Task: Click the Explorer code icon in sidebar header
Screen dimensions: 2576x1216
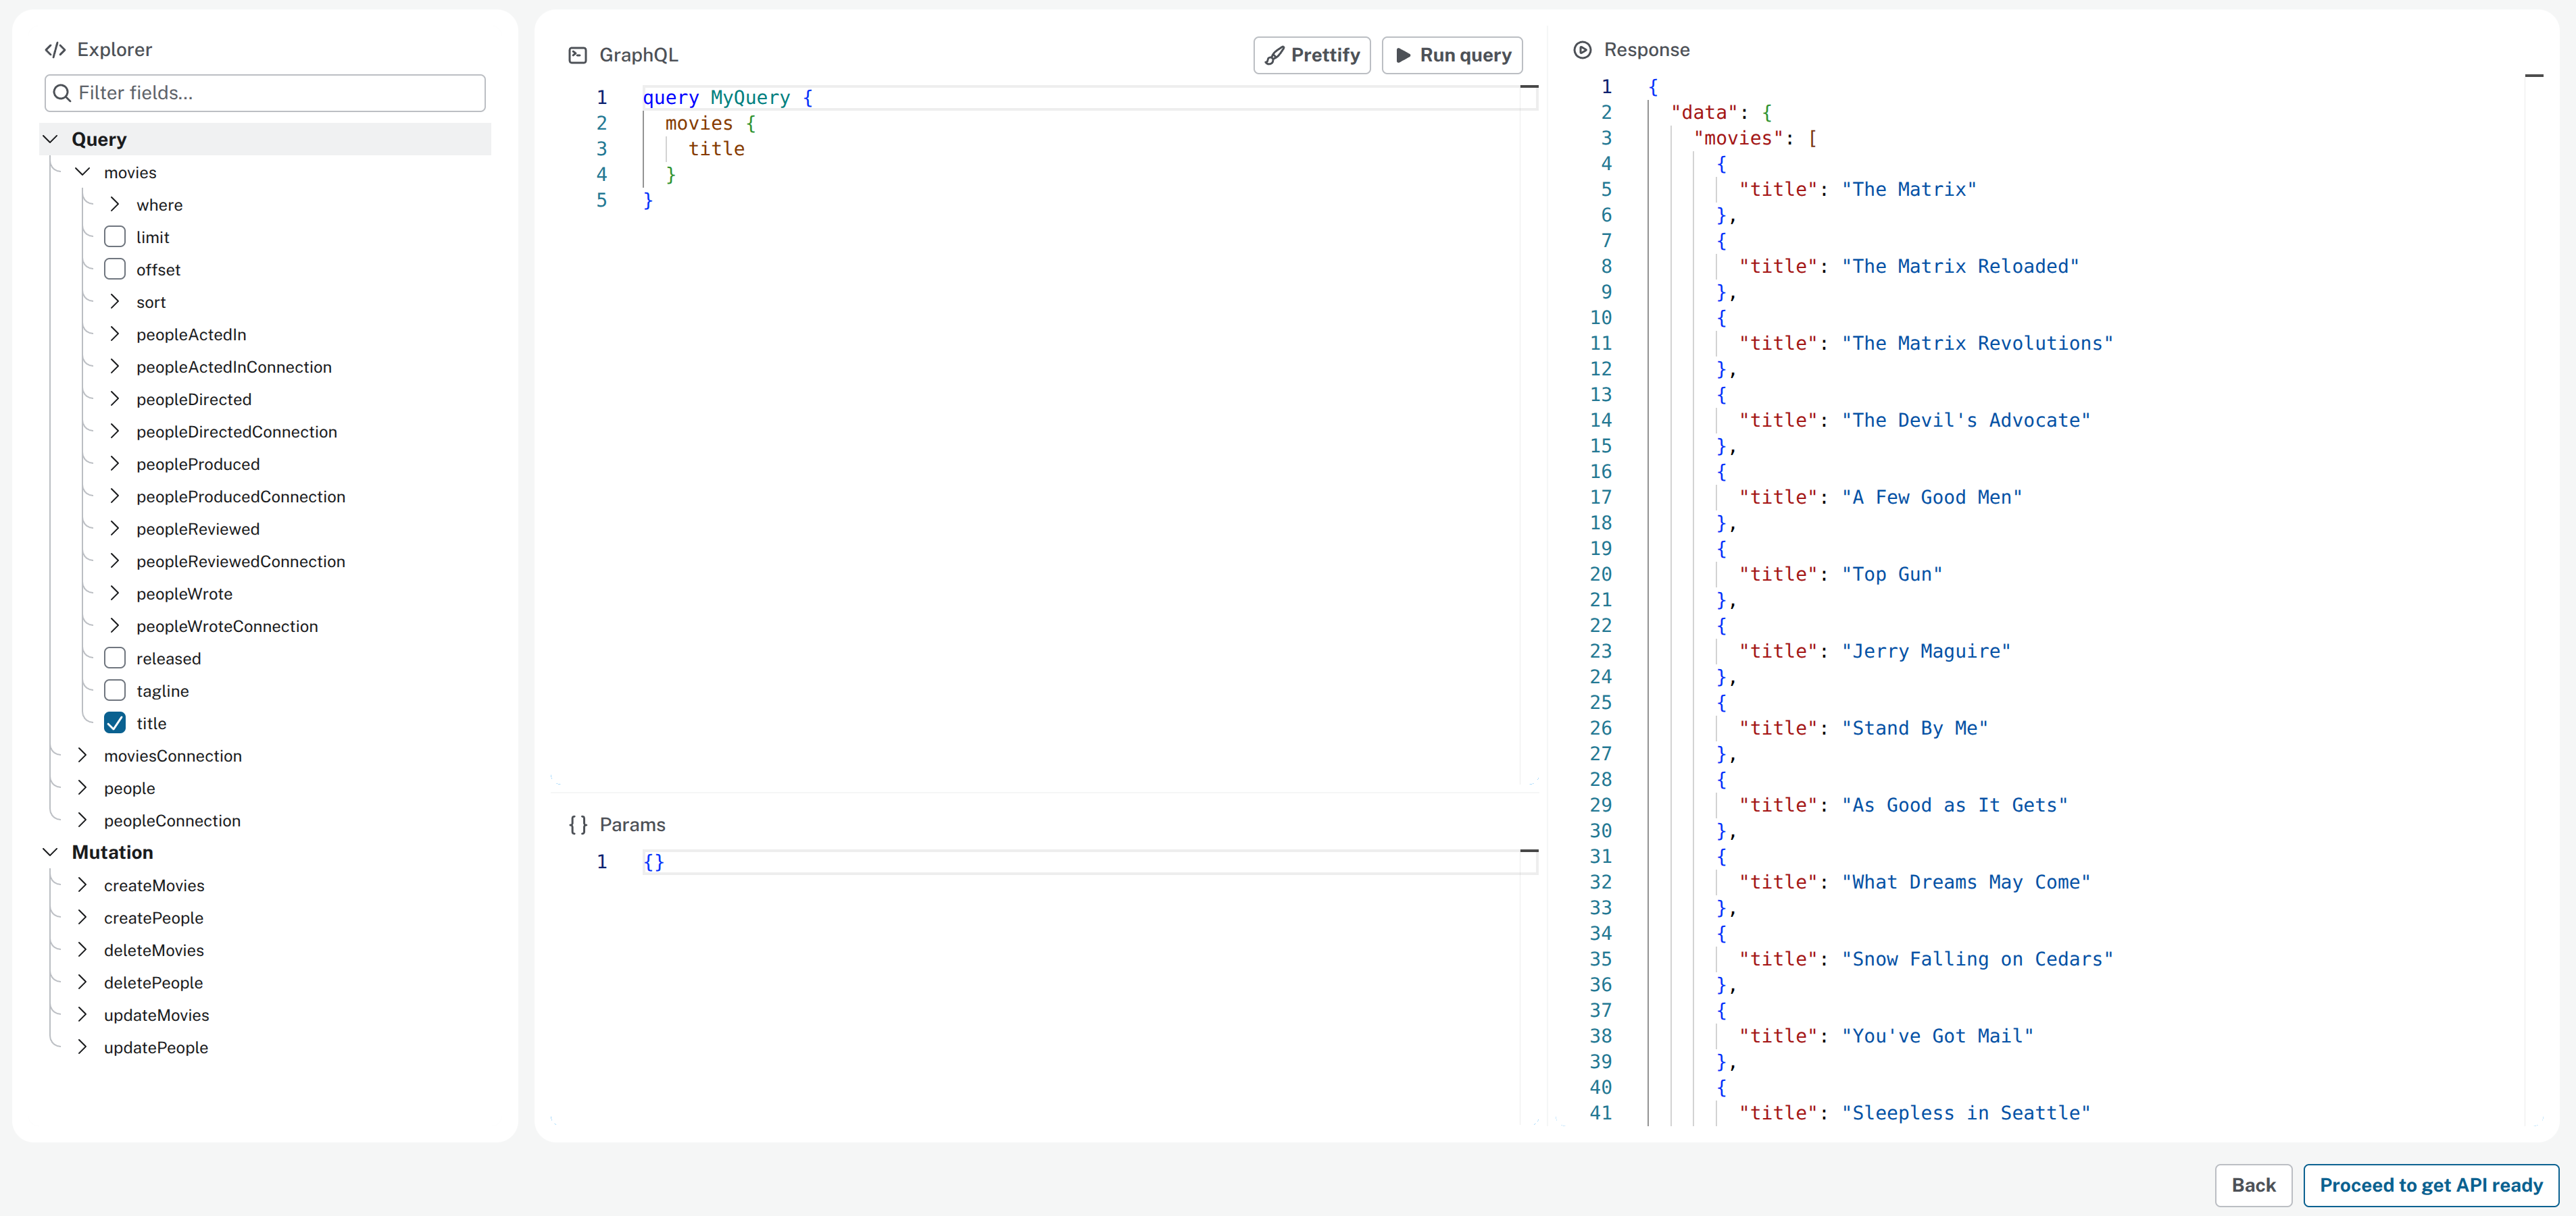Action: point(55,48)
